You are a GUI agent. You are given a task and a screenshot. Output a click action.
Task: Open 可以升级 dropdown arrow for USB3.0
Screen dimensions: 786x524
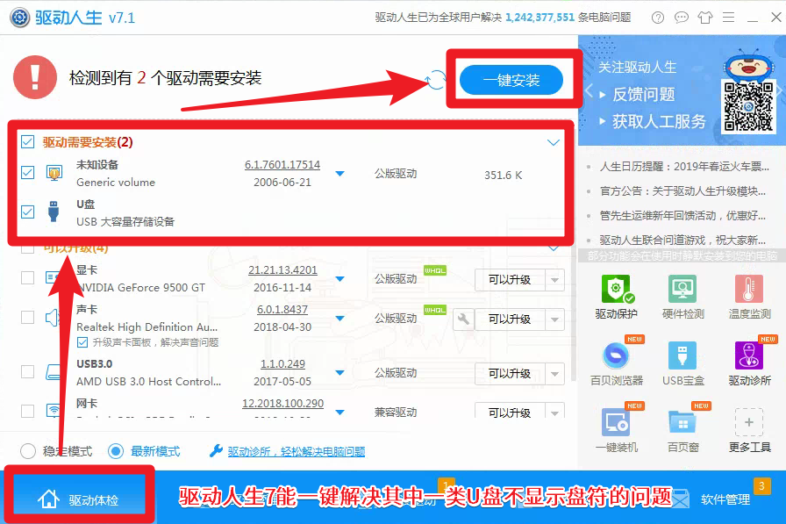tap(554, 374)
